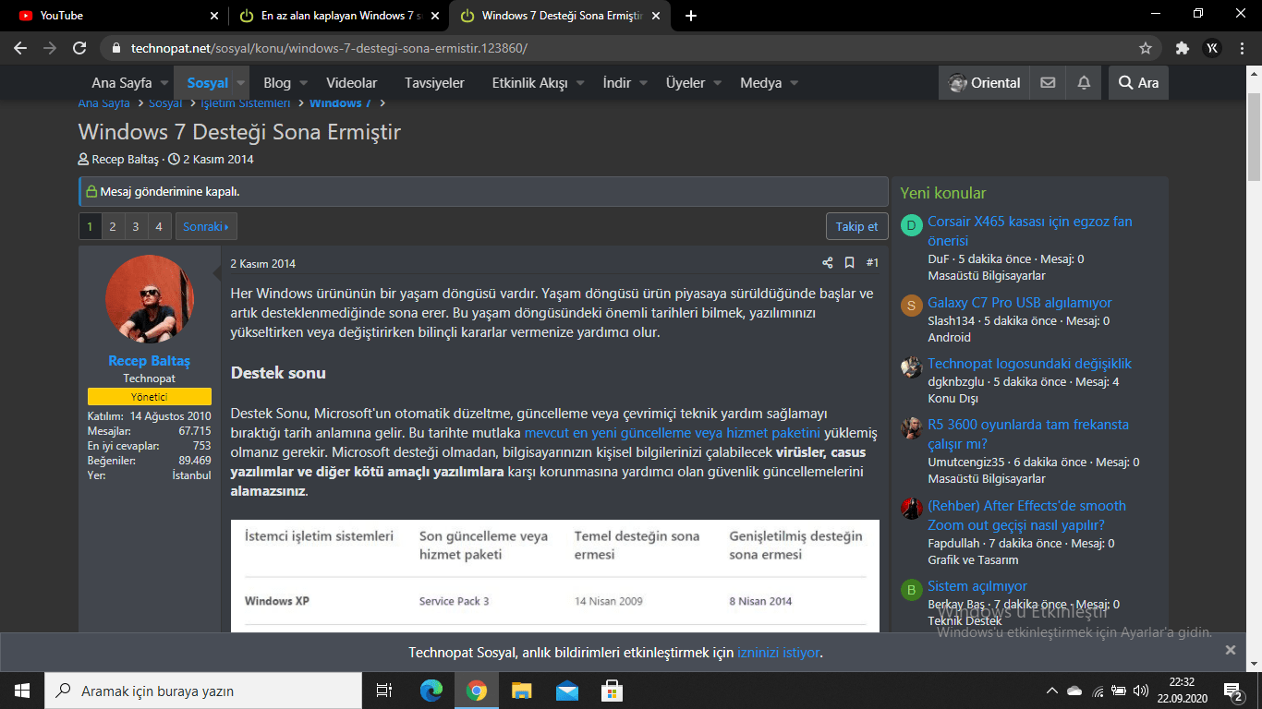Open the Mail app on the taskbar

[x=566, y=691]
